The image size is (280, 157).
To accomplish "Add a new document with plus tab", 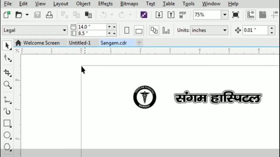I will (139, 43).
